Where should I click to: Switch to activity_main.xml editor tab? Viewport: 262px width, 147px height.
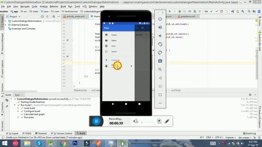[75, 16]
